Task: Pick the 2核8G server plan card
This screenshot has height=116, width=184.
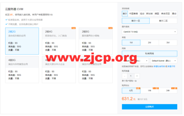Action: (x=96, y=41)
